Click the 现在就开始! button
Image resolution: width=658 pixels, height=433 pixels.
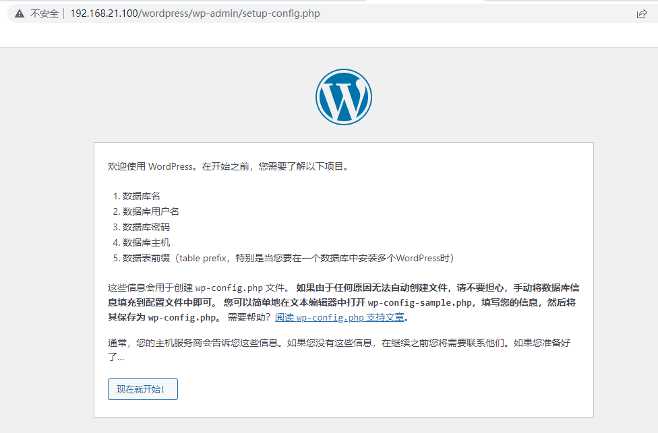tap(143, 389)
